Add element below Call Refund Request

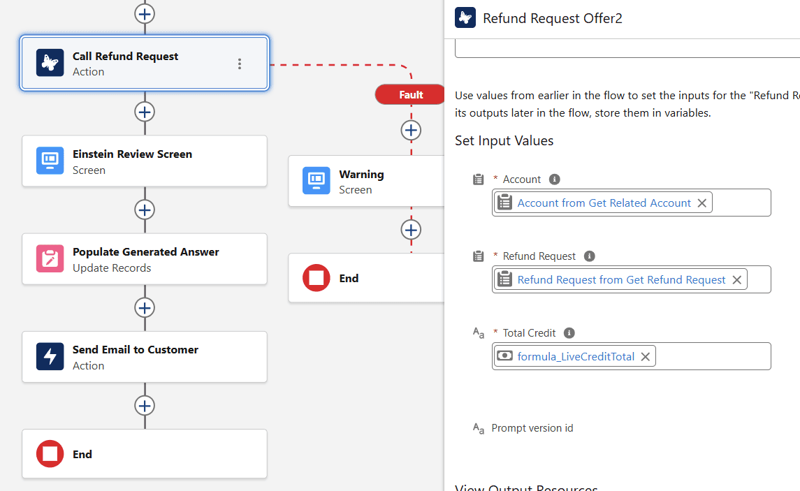[145, 112]
